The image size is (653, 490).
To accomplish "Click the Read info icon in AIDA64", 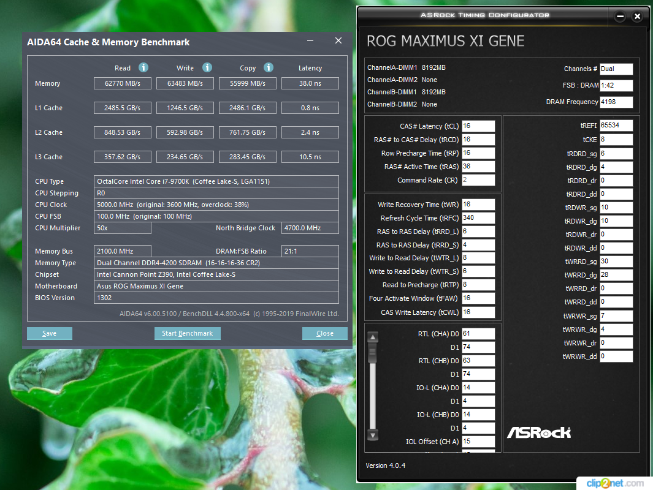I will 143,67.
